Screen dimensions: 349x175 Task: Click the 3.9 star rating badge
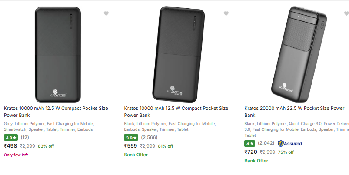[131, 138]
